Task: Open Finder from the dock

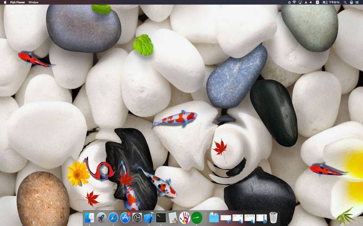Action: coord(89,217)
